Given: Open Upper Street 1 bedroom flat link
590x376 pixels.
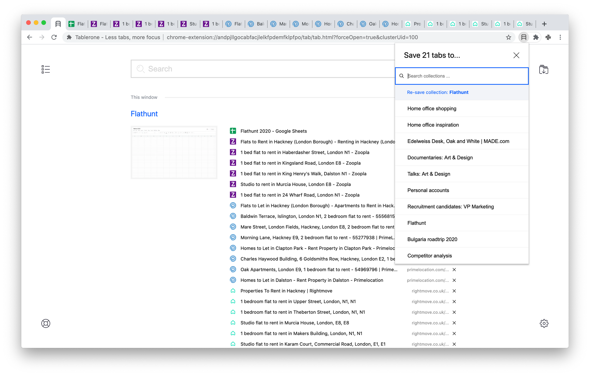Looking at the screenshot, I should click(x=298, y=301).
